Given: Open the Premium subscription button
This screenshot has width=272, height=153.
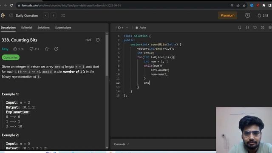Looking at the screenshot, I should point(227,15).
